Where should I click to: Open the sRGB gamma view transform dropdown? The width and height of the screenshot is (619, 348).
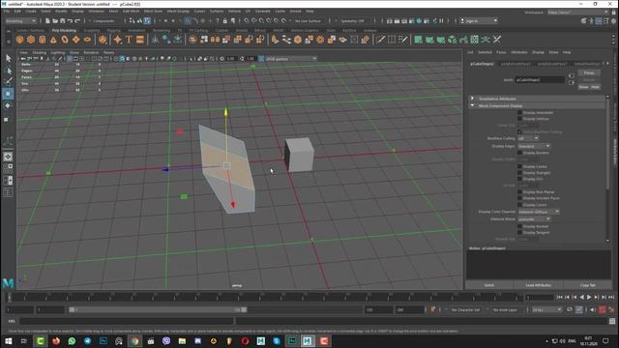(291, 59)
